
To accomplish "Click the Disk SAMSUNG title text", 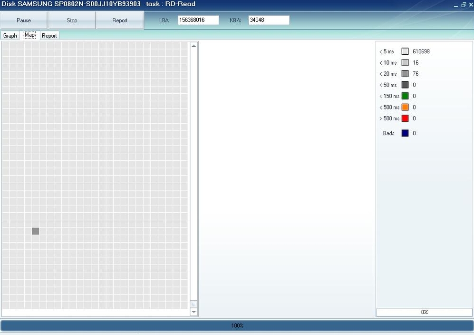I will (71, 4).
